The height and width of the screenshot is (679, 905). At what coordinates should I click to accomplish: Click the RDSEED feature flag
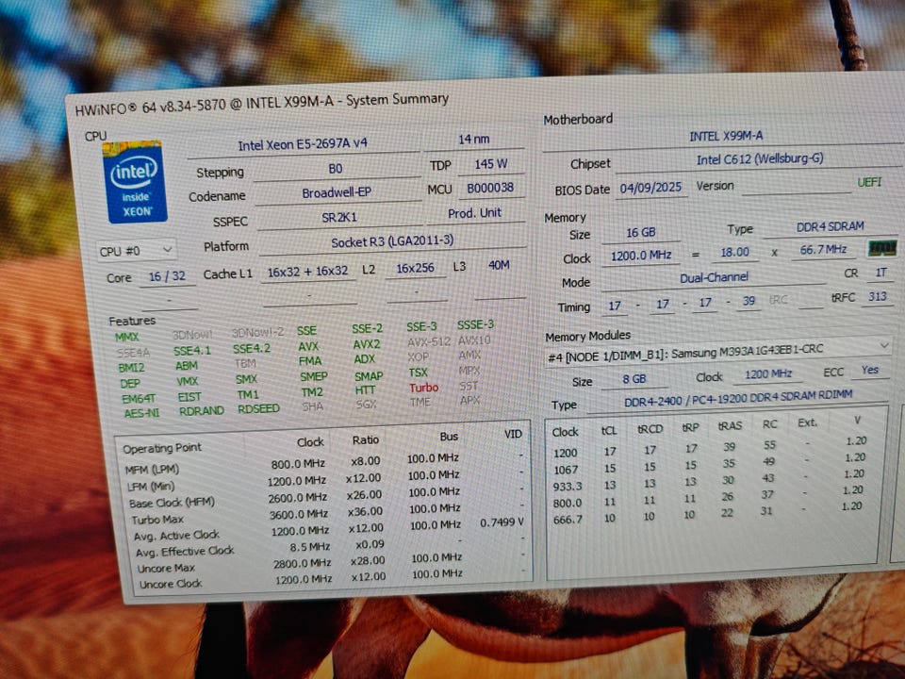click(x=258, y=408)
